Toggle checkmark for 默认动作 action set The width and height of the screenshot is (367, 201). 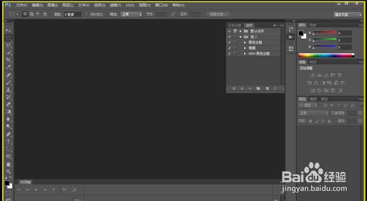pyautogui.click(x=229, y=31)
